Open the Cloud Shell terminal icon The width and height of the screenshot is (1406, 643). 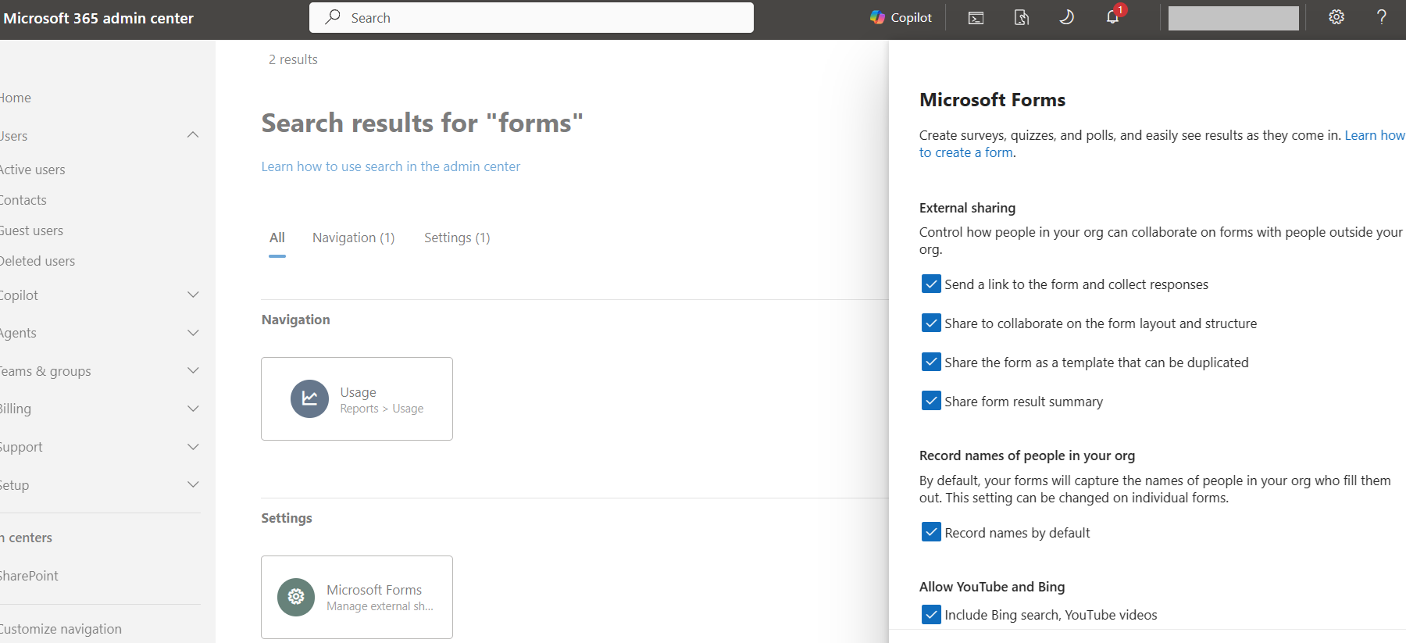coord(976,18)
